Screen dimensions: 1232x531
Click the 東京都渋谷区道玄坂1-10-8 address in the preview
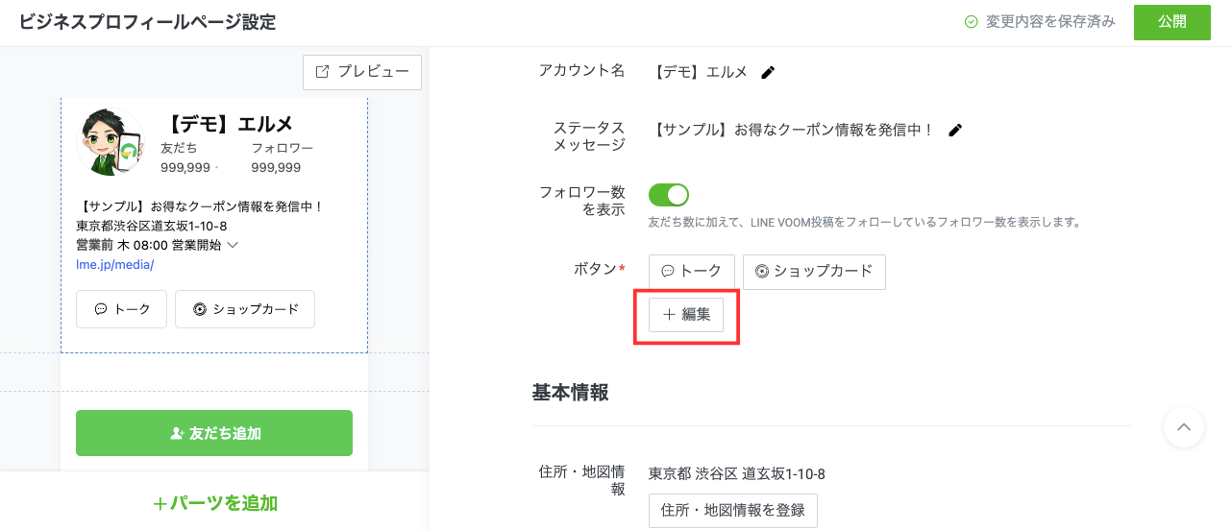(x=152, y=226)
